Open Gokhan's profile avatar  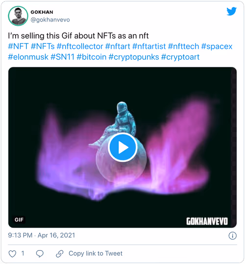click(18, 16)
